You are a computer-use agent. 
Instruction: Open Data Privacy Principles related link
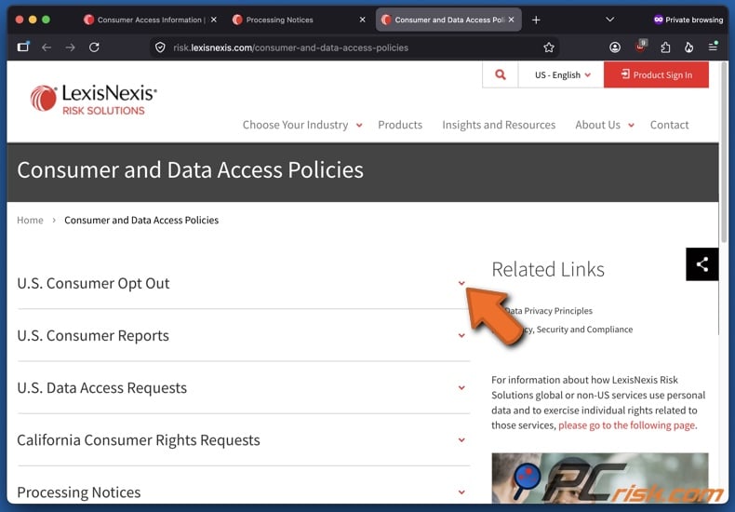tap(548, 311)
